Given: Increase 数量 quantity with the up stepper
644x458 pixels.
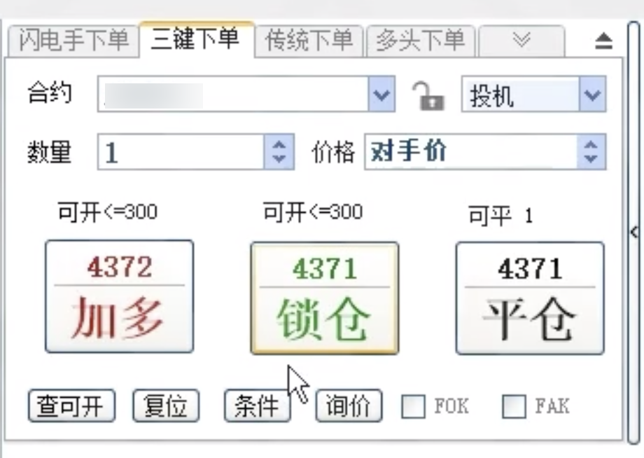Looking at the screenshot, I should click(279, 144).
